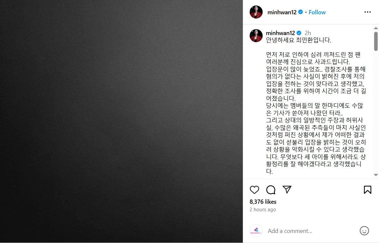
Task: Click caption avatar of minhwan12
Action: point(256,36)
